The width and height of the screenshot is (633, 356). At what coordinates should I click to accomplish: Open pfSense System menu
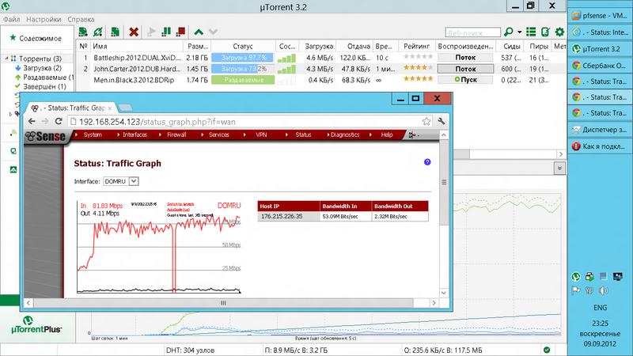click(93, 134)
